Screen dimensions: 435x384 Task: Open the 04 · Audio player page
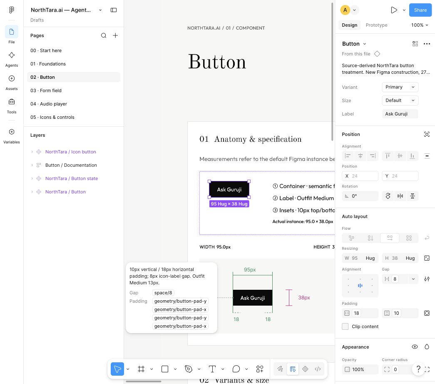pyautogui.click(x=74, y=104)
